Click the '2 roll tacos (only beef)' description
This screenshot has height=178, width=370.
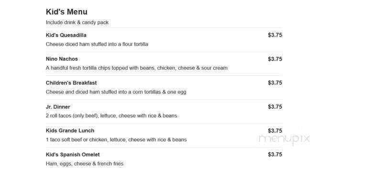[x=111, y=116]
